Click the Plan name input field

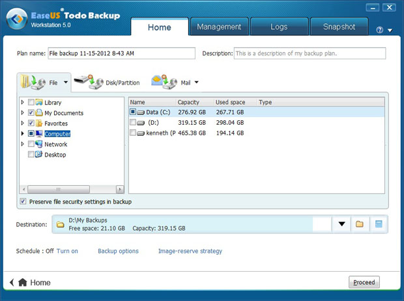121,53
